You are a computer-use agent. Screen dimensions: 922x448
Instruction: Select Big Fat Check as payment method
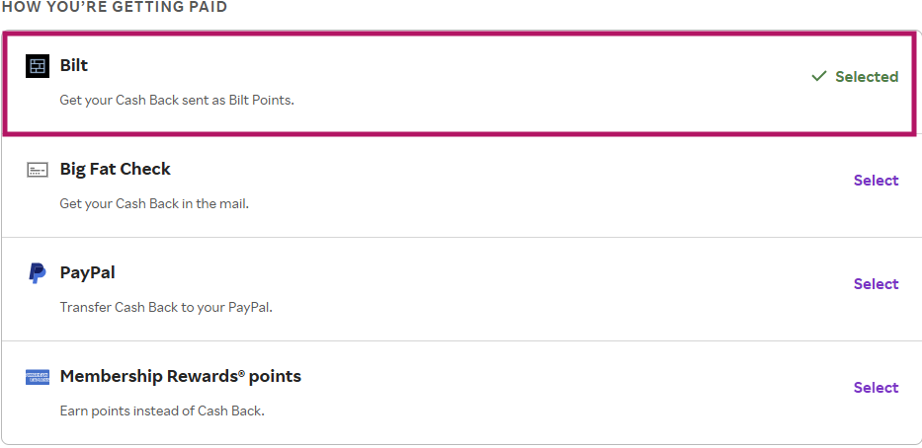pos(876,181)
